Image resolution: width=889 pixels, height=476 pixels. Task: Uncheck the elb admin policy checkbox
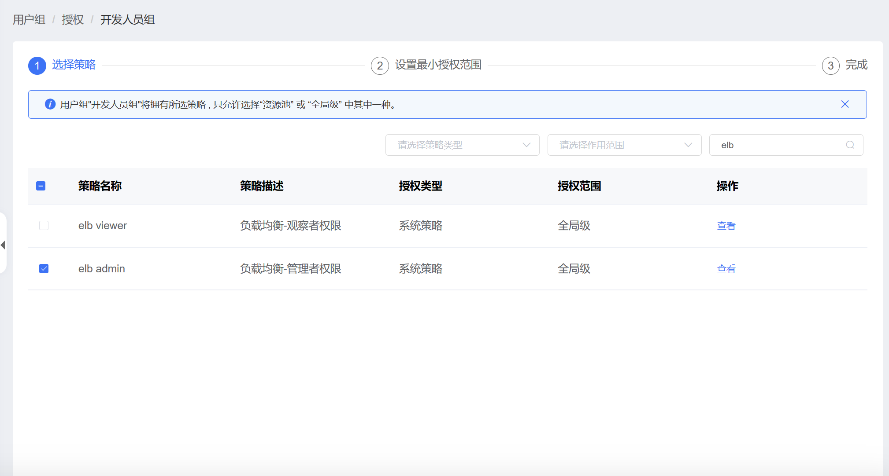click(44, 268)
